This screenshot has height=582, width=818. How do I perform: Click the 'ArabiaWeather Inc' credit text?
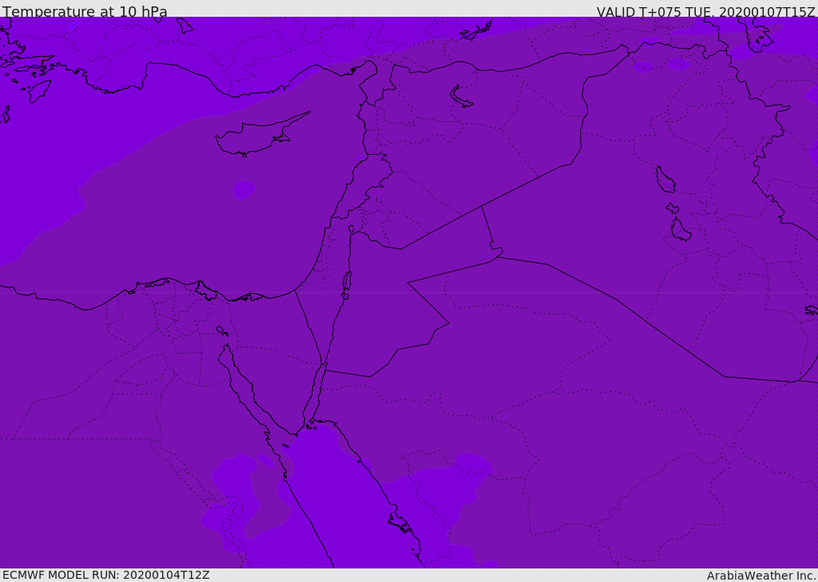coord(760,576)
